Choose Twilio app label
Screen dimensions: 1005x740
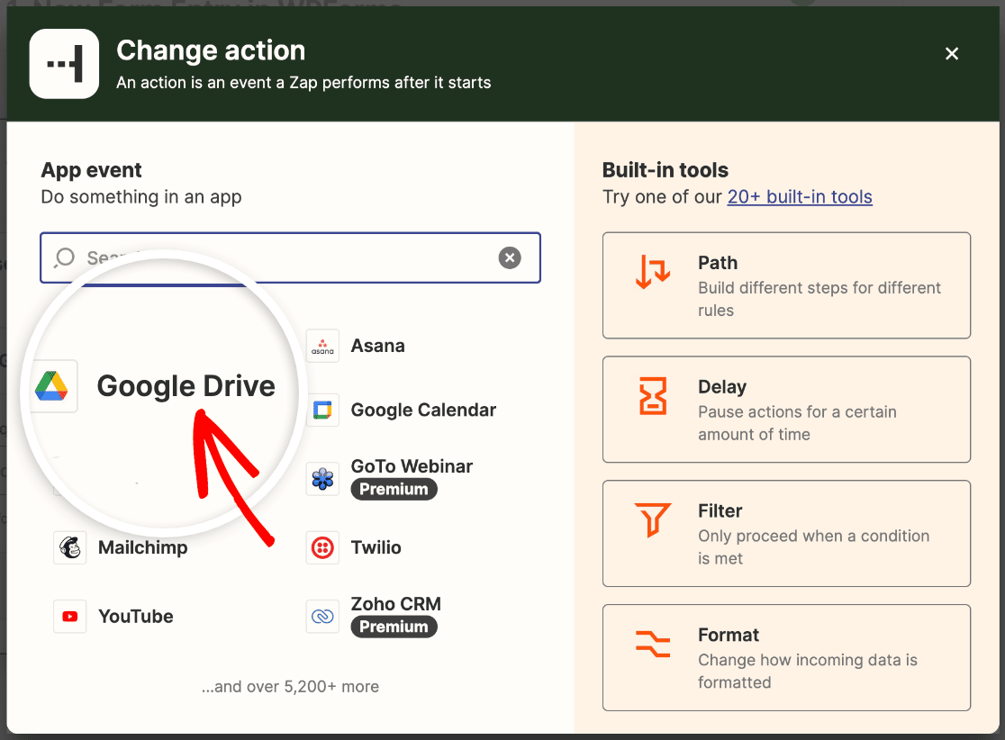coord(376,547)
